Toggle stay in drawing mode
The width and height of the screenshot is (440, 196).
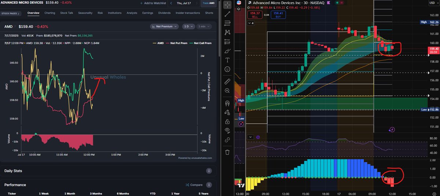coord(228,112)
